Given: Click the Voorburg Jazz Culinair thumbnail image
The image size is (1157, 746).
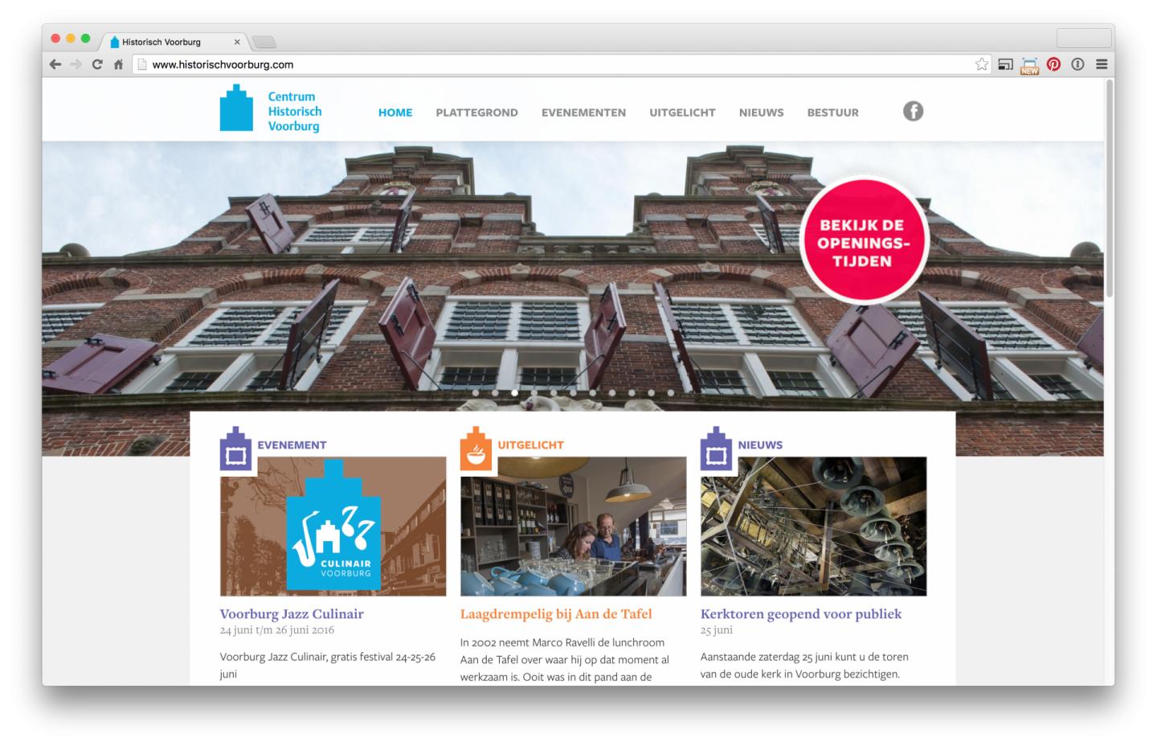Looking at the screenshot, I should (333, 527).
